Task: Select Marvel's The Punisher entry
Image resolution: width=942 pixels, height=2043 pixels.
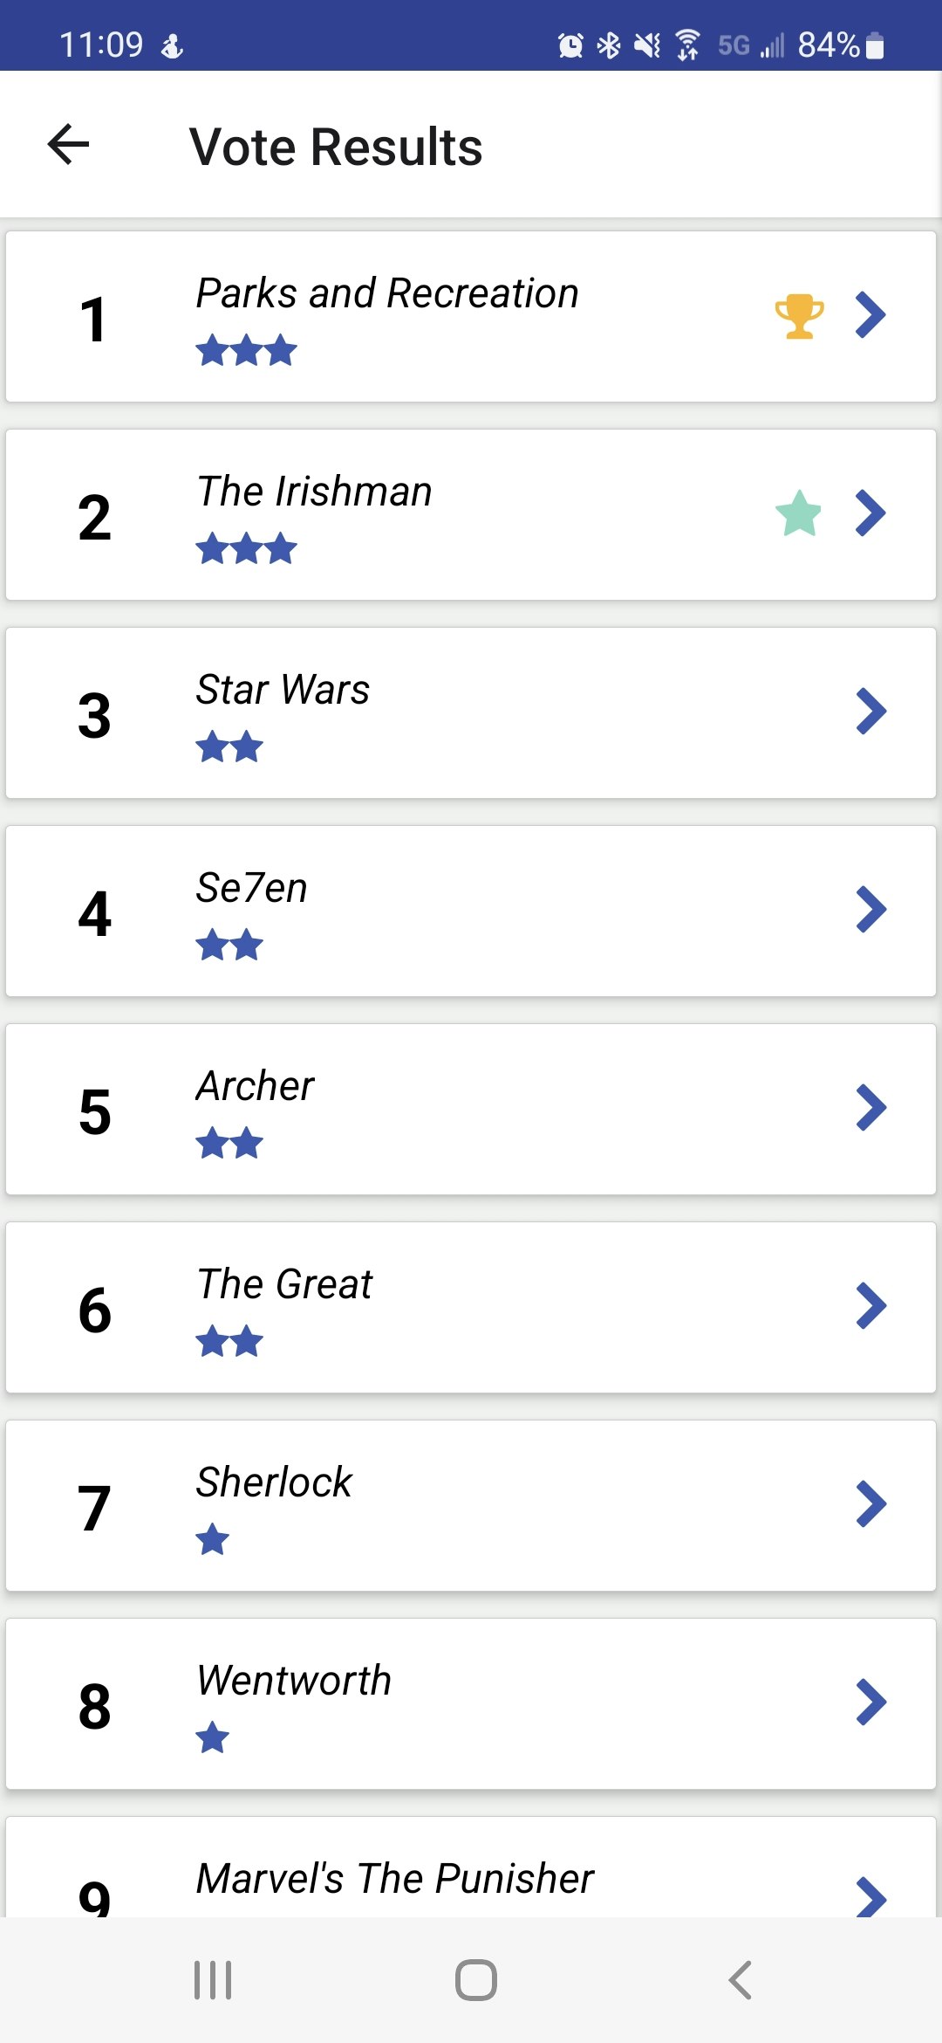Action: point(471,1868)
